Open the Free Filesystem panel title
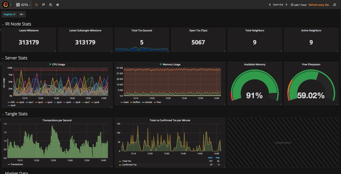Screen dimensions: 341x174 [311, 65]
